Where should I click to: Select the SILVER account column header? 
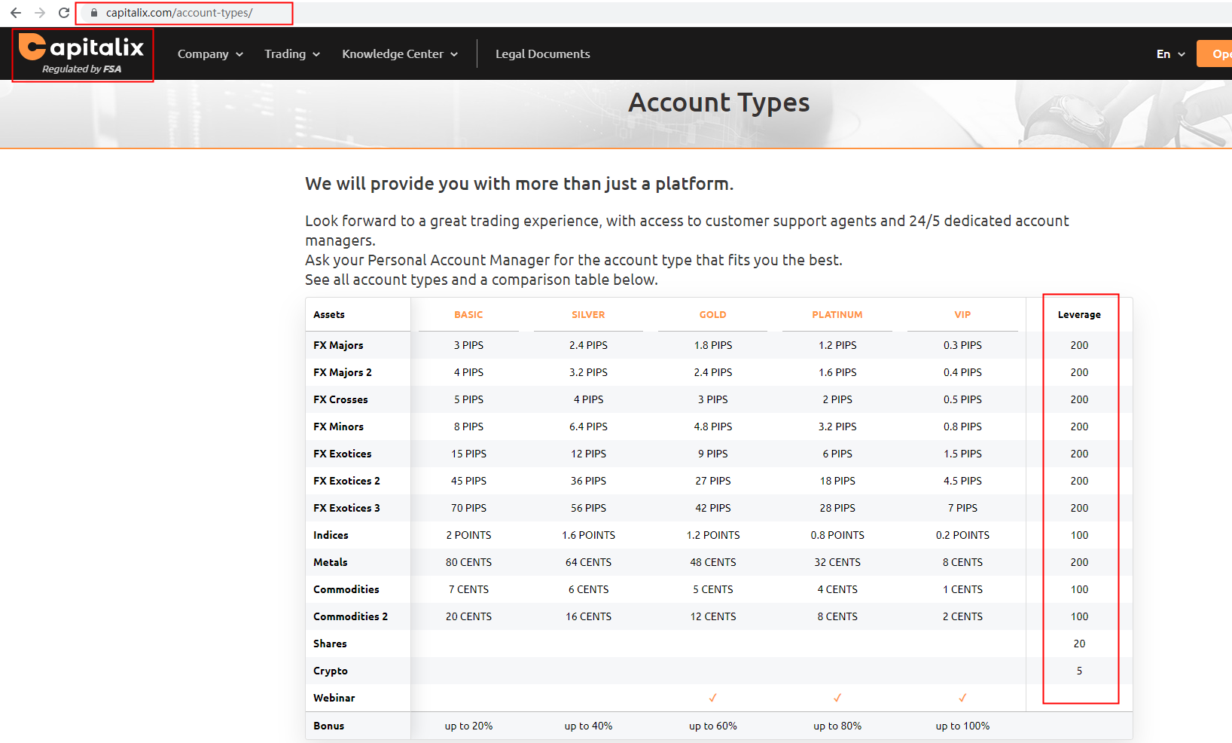[588, 315]
